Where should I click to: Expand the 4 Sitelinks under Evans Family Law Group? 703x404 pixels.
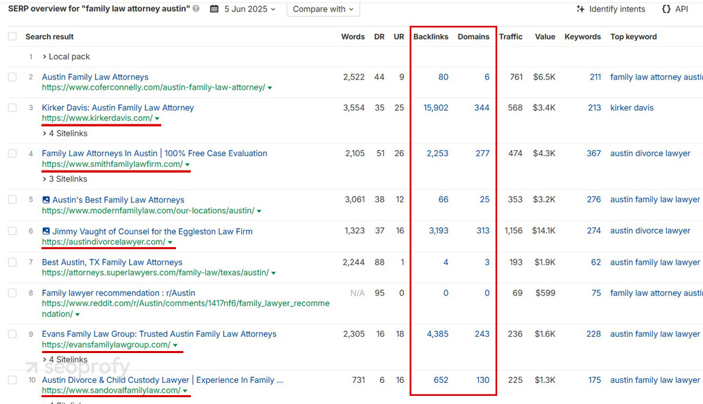[x=65, y=360]
